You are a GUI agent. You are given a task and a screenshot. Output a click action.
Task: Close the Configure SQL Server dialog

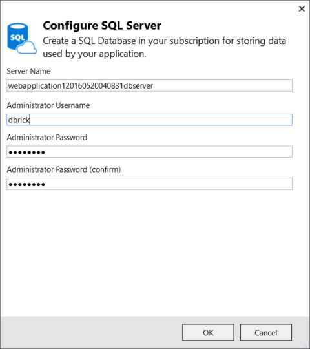302,9
